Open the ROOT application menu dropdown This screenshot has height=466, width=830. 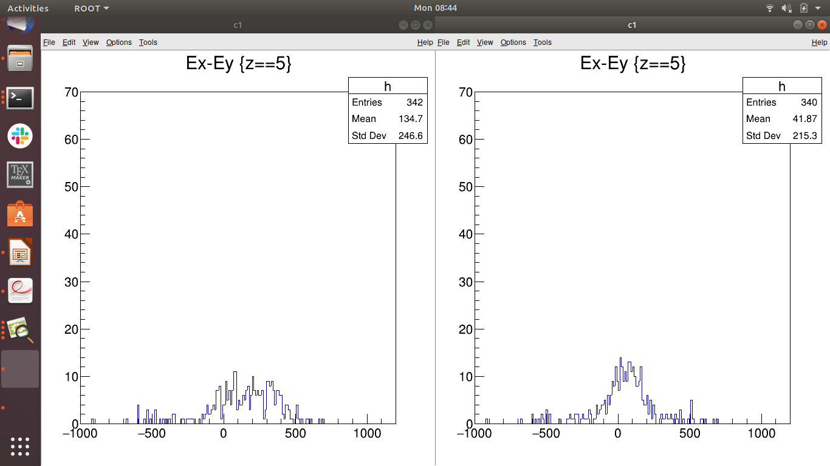(x=92, y=8)
